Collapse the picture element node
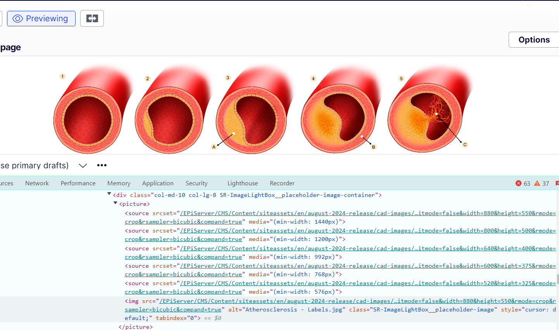The image size is (559, 330). point(115,203)
